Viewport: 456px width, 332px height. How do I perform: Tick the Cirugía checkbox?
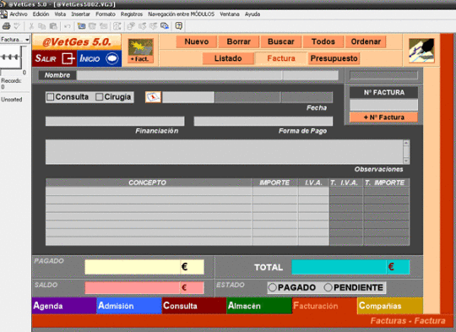(x=99, y=97)
